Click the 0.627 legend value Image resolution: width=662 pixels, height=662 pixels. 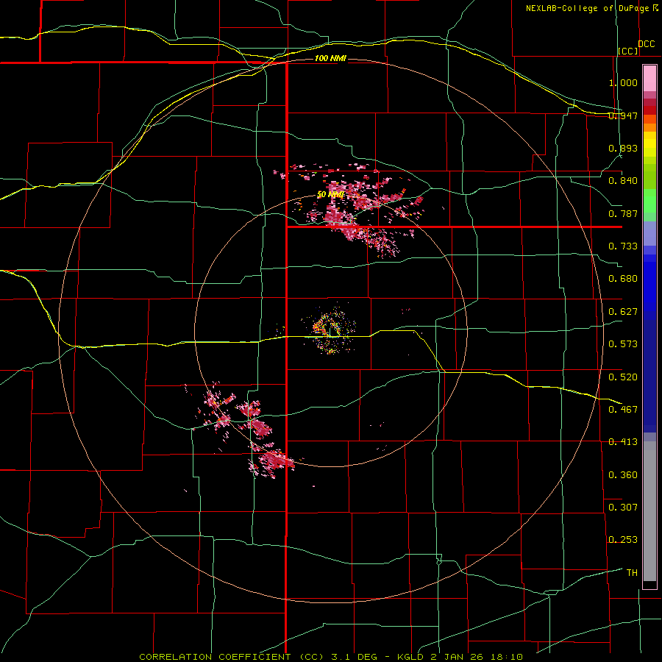[623, 312]
